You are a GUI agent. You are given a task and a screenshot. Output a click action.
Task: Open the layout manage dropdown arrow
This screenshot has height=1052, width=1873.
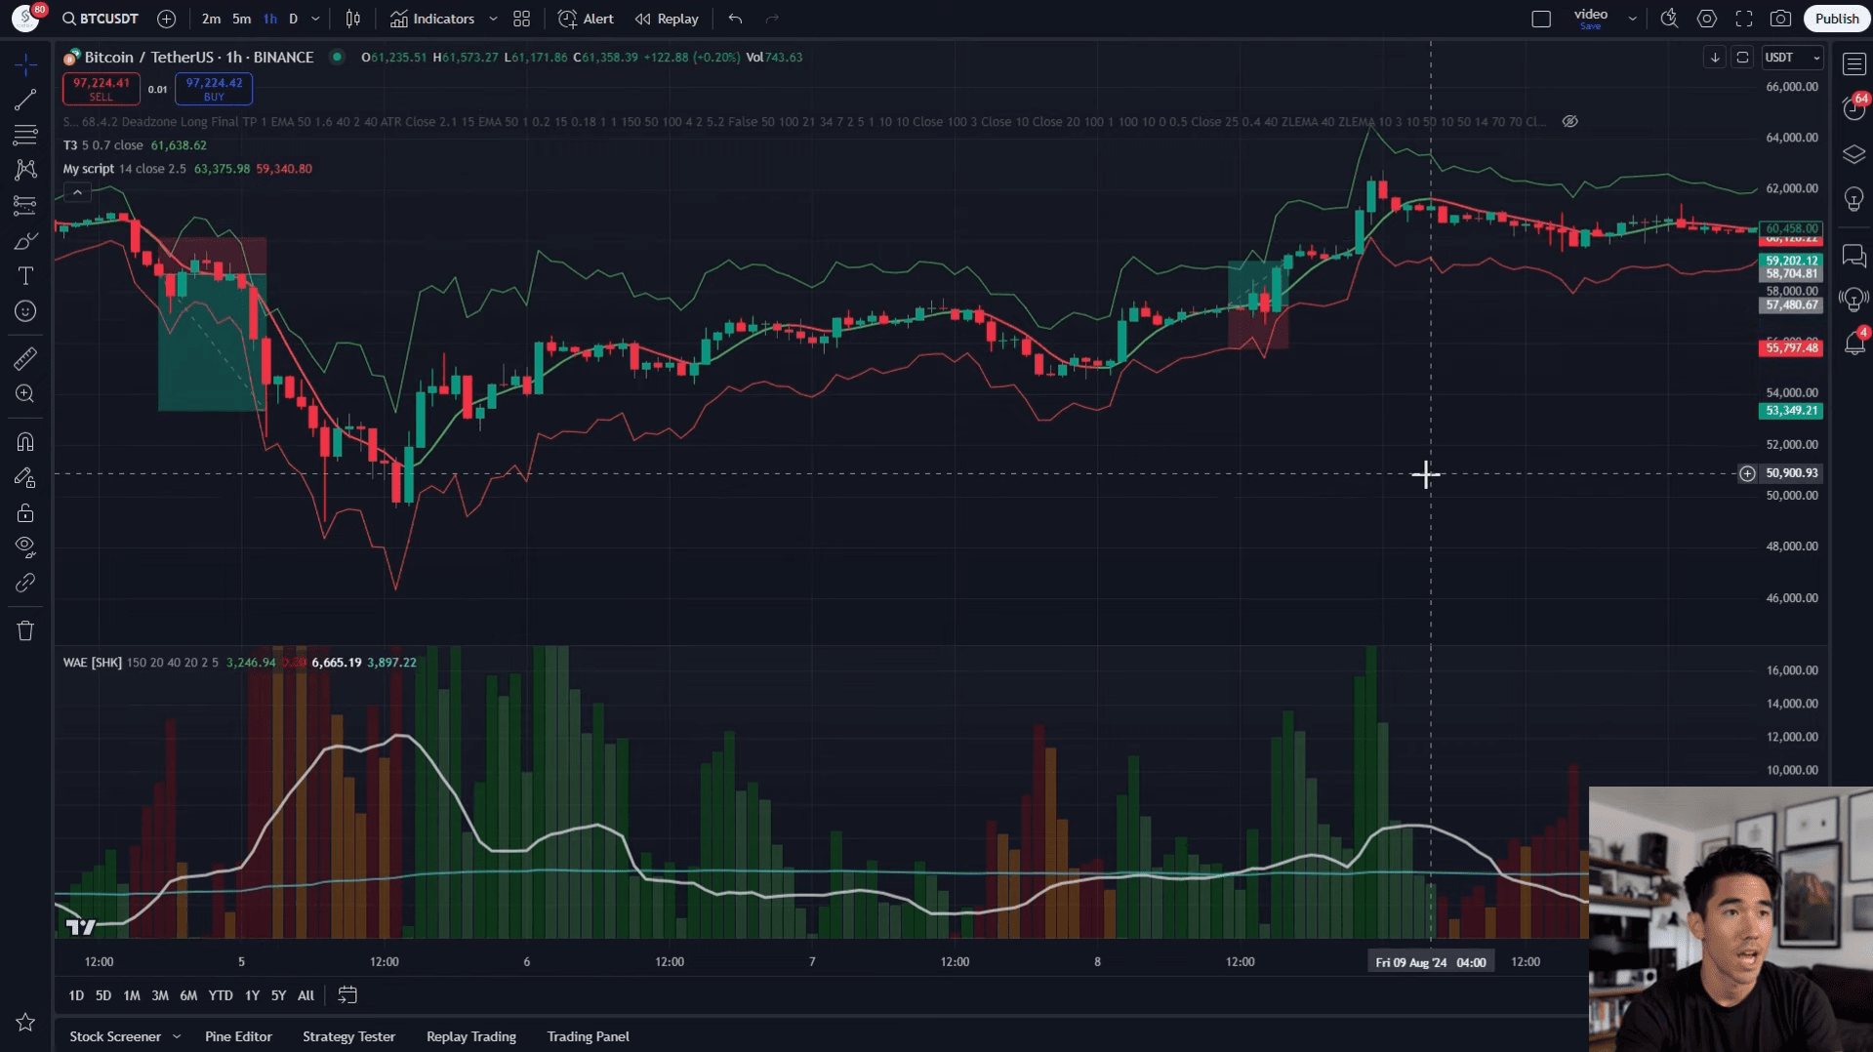[1632, 19]
